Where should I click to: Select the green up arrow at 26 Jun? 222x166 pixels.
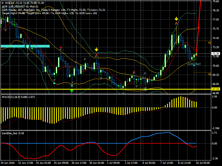coord(72,91)
